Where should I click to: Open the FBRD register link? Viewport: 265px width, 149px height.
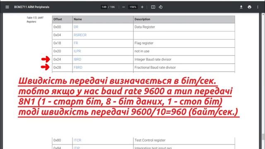click(78, 67)
